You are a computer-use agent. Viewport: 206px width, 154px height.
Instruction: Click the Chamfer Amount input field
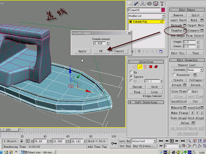click(99, 43)
